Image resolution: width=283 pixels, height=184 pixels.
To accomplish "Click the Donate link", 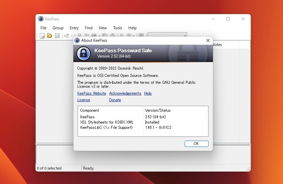I will pos(115,100).
